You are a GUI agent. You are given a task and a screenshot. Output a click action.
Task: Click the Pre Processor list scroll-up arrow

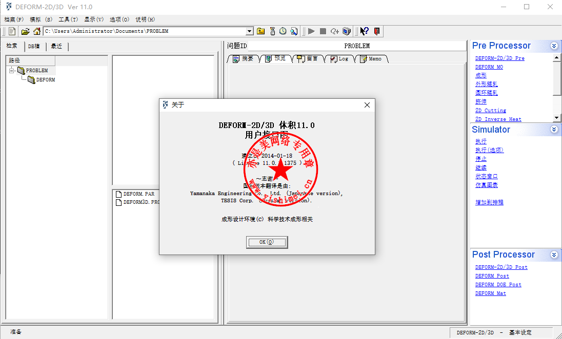(556, 58)
